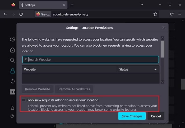
Task: Click the Remove Website button
Action: [38, 89]
